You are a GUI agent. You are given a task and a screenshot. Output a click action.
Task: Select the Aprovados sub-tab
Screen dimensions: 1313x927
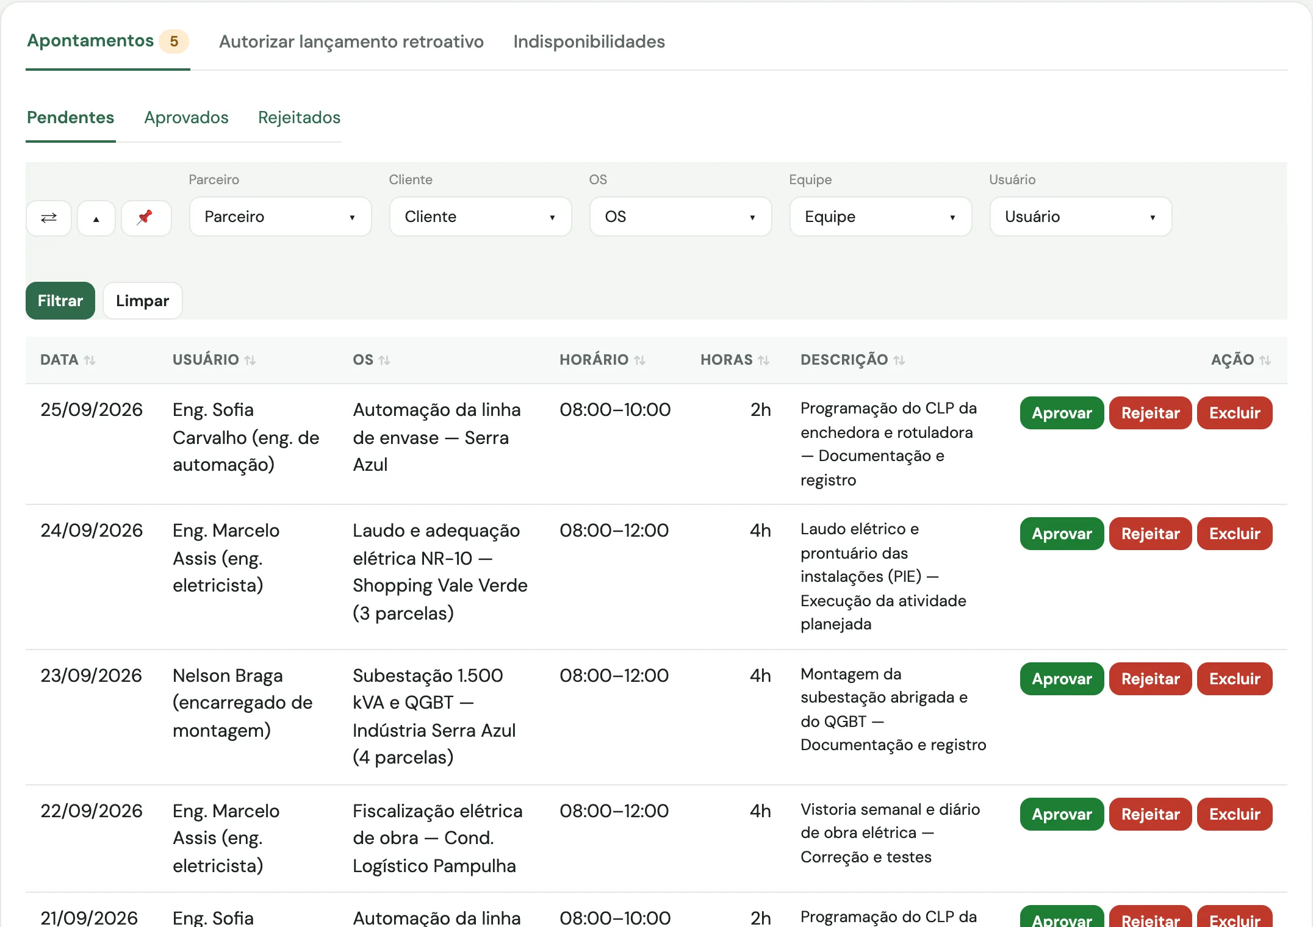point(186,117)
